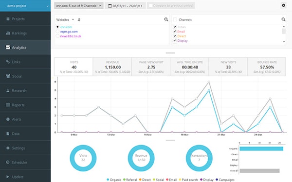Open the cnn.com channels selector dropdown

click(79, 6)
